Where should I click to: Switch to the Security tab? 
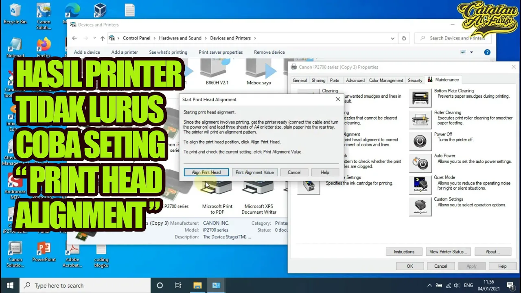(415, 81)
